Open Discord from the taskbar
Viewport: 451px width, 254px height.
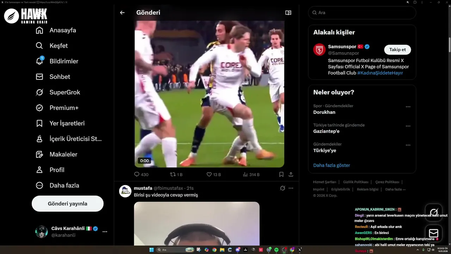(x=238, y=250)
